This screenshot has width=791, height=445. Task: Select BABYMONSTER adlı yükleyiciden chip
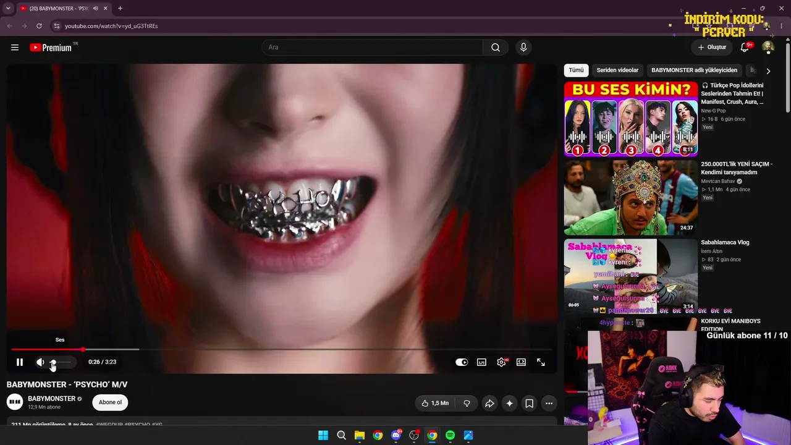(x=694, y=70)
